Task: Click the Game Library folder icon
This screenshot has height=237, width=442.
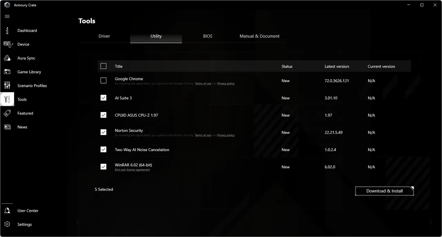Action: pos(7,72)
